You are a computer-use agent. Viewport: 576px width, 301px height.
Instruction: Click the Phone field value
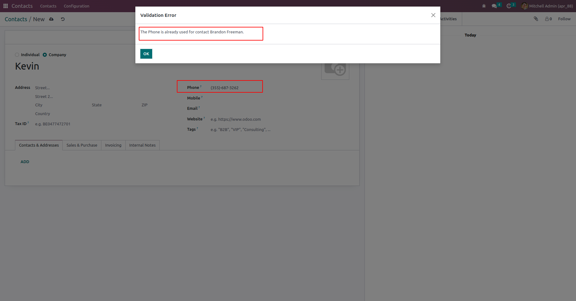coord(225,88)
